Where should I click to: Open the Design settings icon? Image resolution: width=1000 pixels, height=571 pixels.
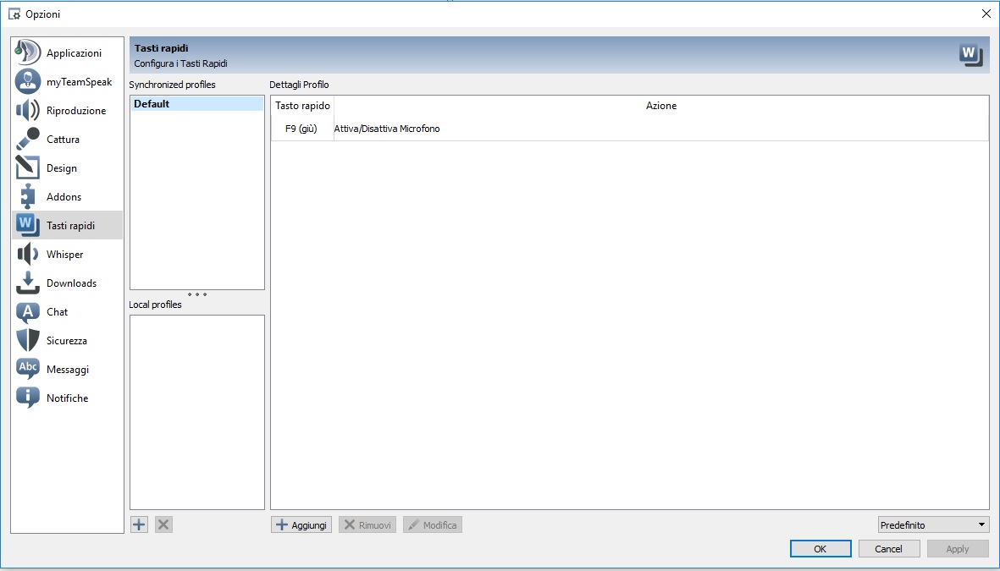coord(28,168)
